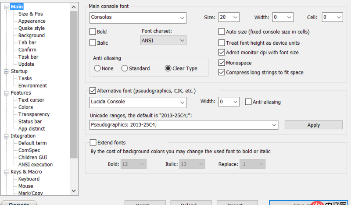This screenshot has width=351, height=205.
Task: Click the Unicode ranges input field
Action: pos(180,125)
